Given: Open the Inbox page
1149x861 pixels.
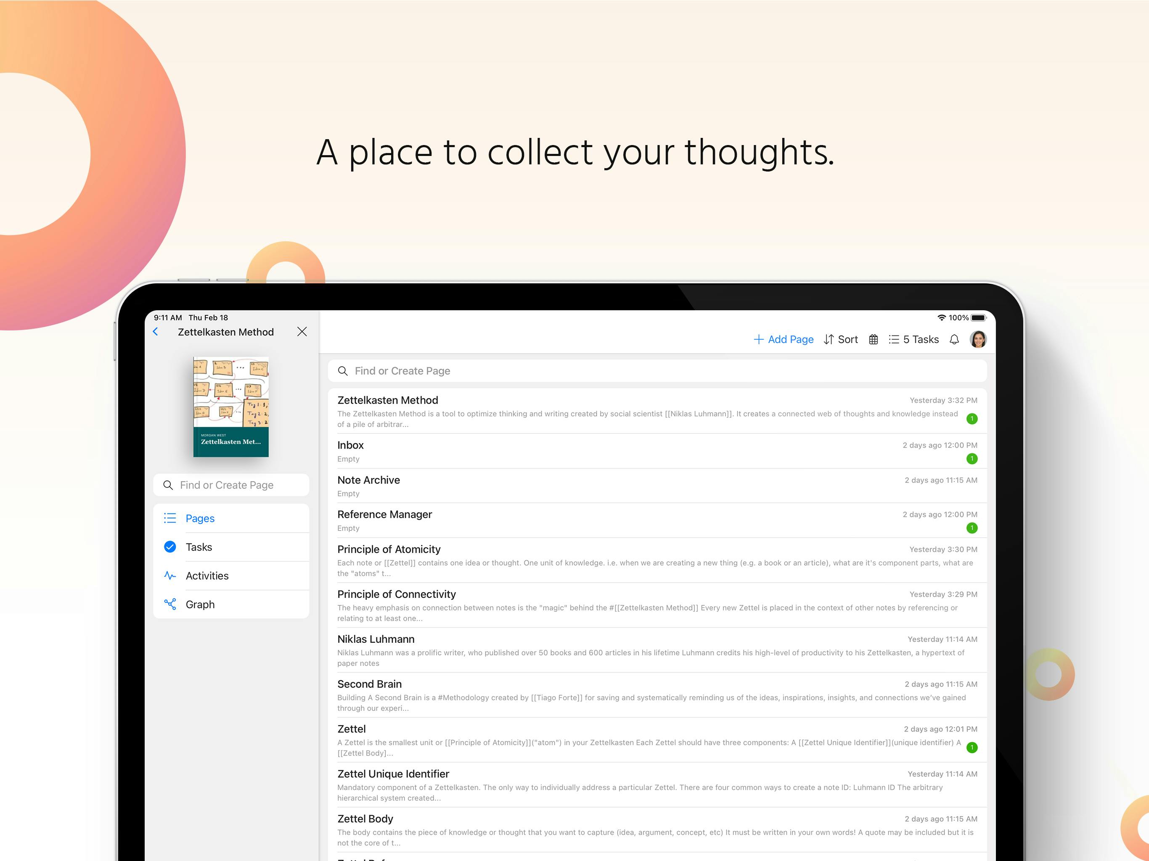Looking at the screenshot, I should click(x=657, y=451).
